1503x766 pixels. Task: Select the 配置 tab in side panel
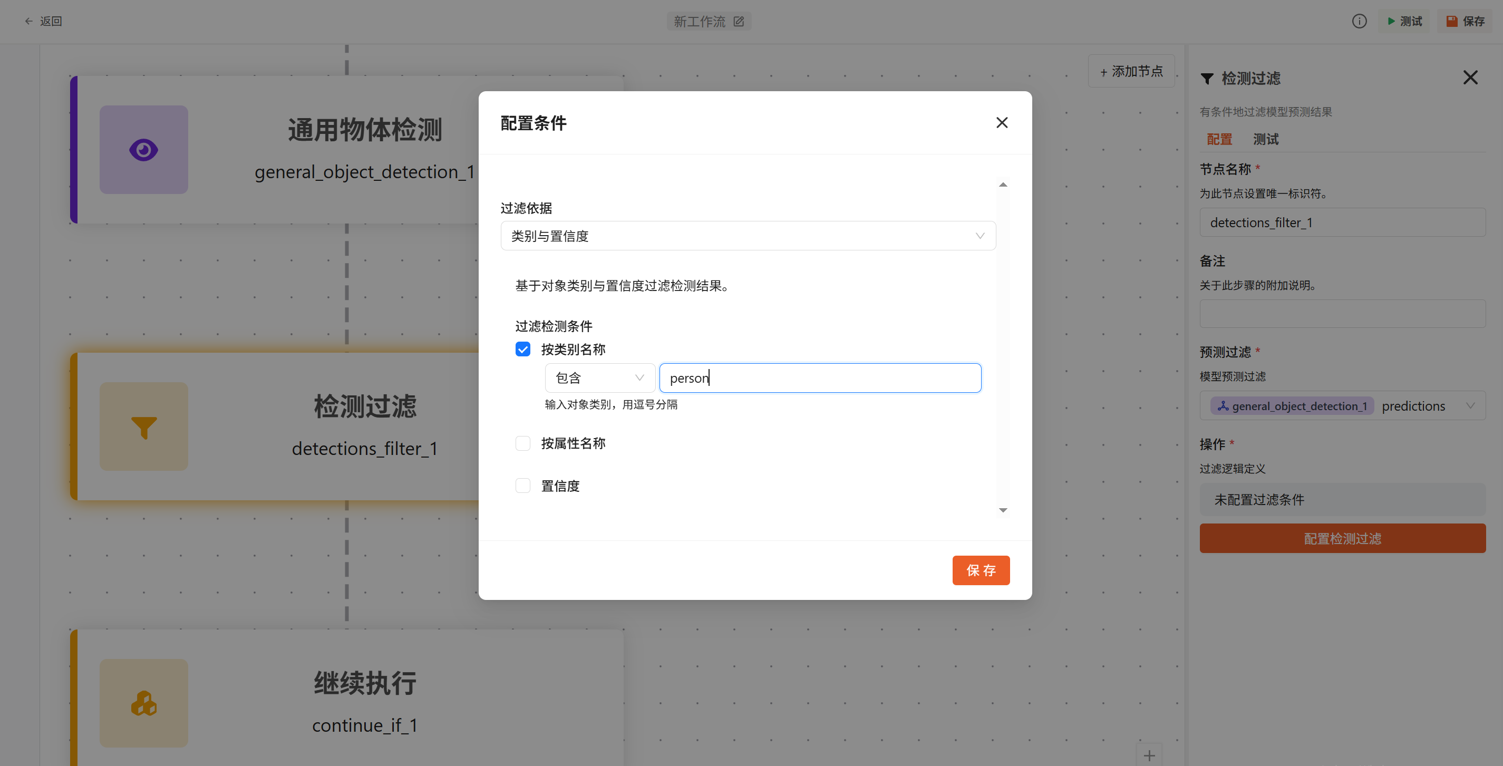1219,139
